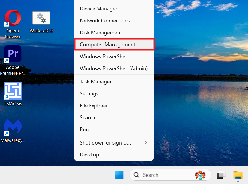Open the File Explorer taskbar icon
This screenshot has height=184, width=248.
click(238, 175)
